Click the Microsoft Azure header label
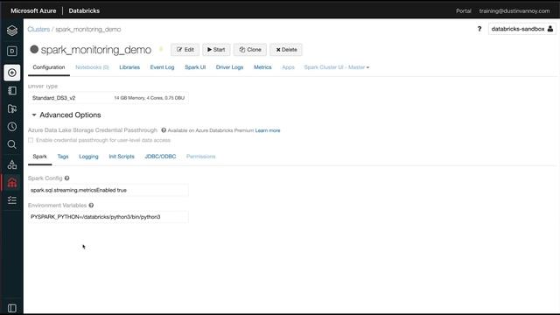Viewport: 560px width, 315px height. click(33, 11)
